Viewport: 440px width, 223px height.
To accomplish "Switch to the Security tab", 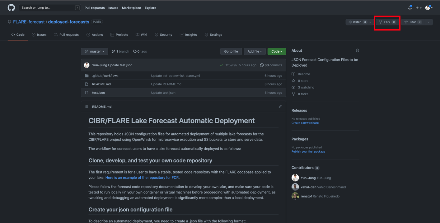I will (163, 35).
